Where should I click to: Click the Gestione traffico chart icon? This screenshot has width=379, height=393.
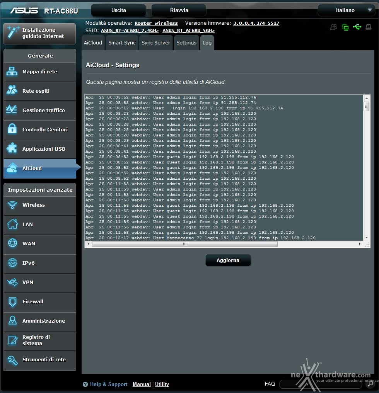coord(12,109)
